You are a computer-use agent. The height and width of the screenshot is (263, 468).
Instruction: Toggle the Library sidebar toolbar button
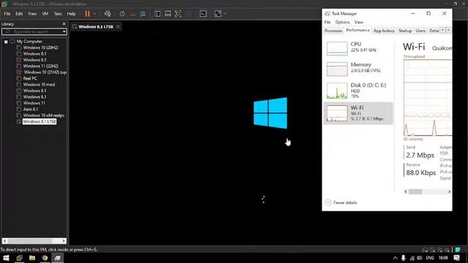click(157, 14)
